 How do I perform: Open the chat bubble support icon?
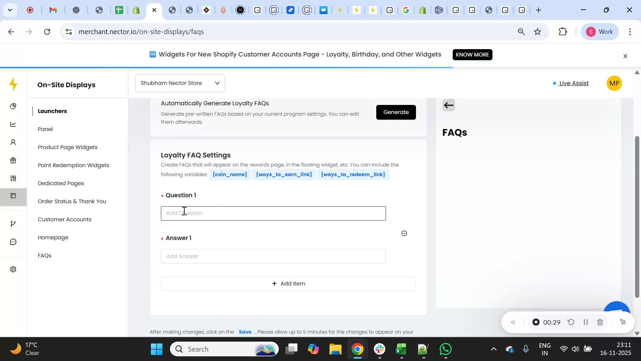[x=13, y=242]
